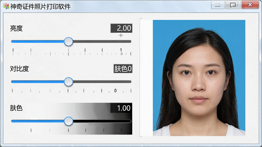The height and width of the screenshot is (147, 262).
Task: Minimize the 神奇证件照片打印软件 window
Action: pos(218,5)
